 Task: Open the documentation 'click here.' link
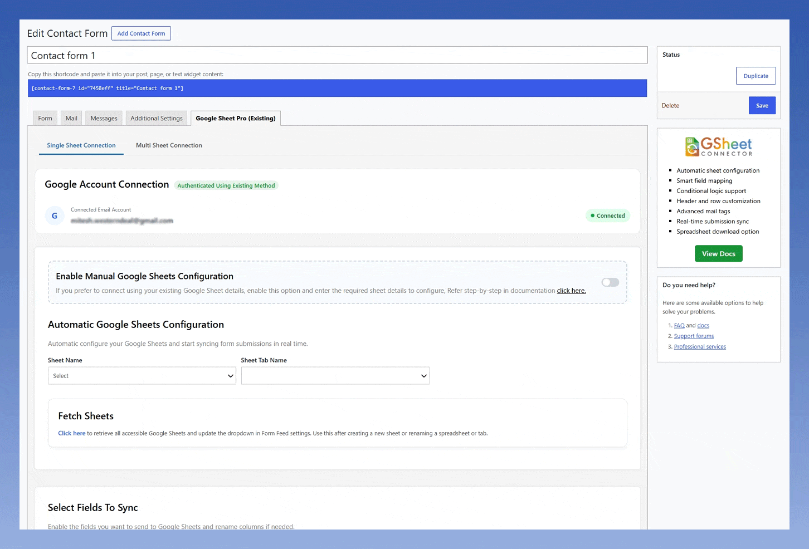tap(571, 291)
